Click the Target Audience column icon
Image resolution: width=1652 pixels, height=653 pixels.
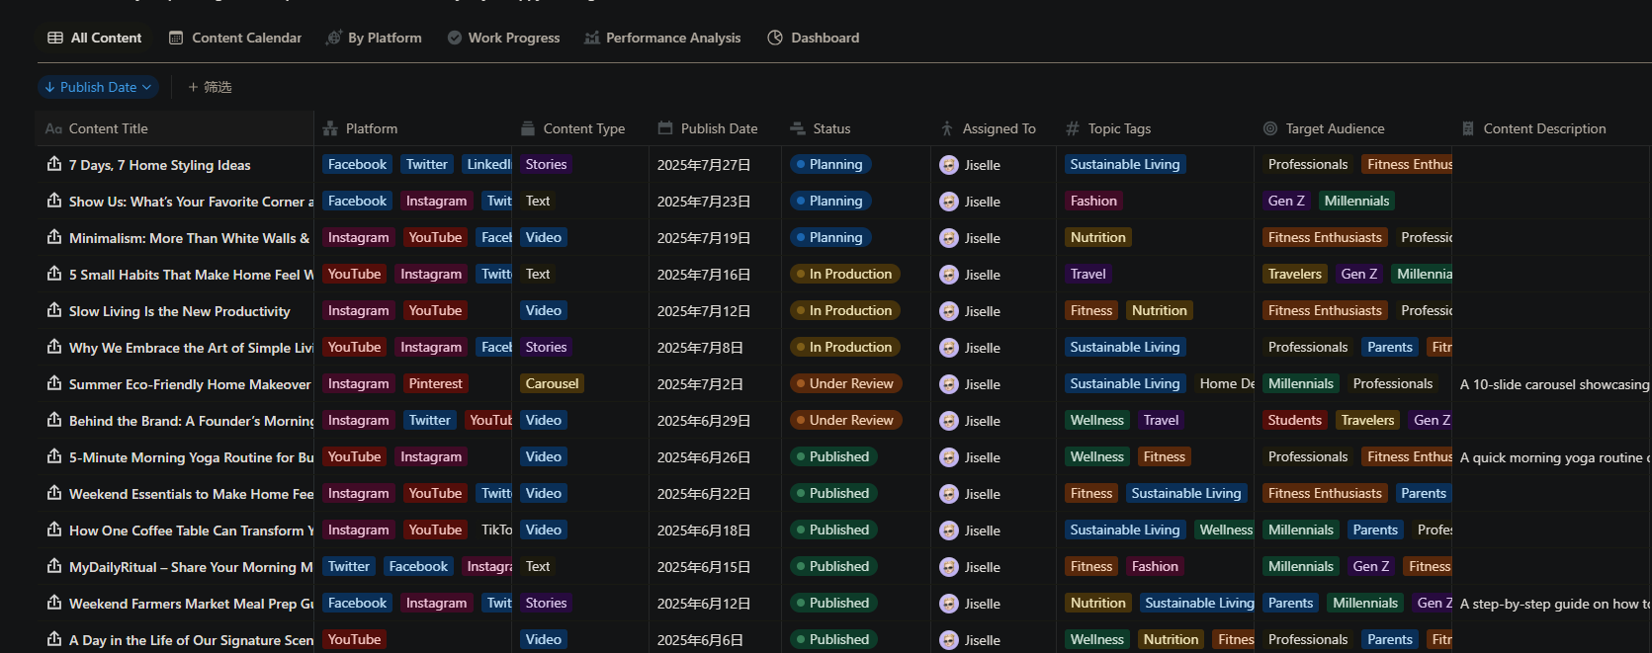coord(1270,128)
